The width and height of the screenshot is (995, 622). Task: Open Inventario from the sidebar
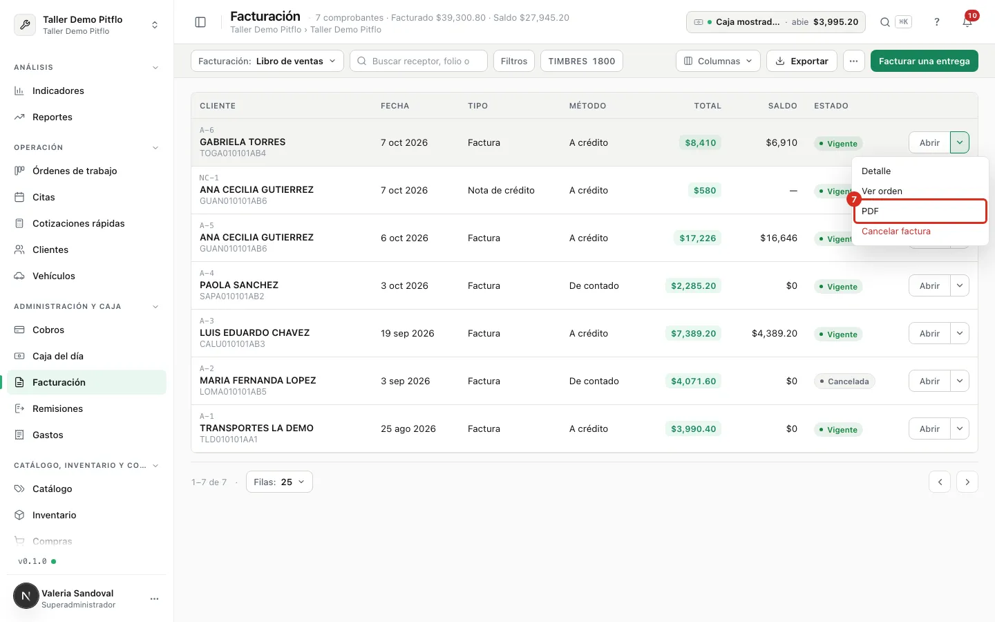click(x=86, y=515)
